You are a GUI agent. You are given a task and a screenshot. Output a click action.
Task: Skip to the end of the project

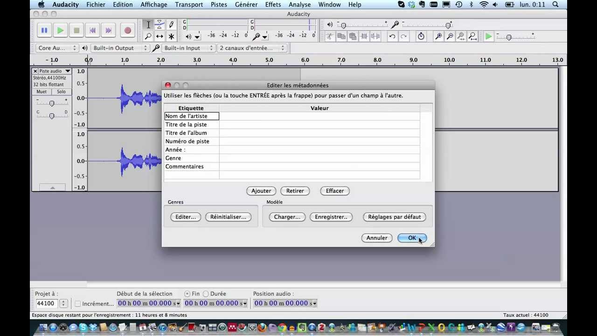pyautogui.click(x=108, y=30)
